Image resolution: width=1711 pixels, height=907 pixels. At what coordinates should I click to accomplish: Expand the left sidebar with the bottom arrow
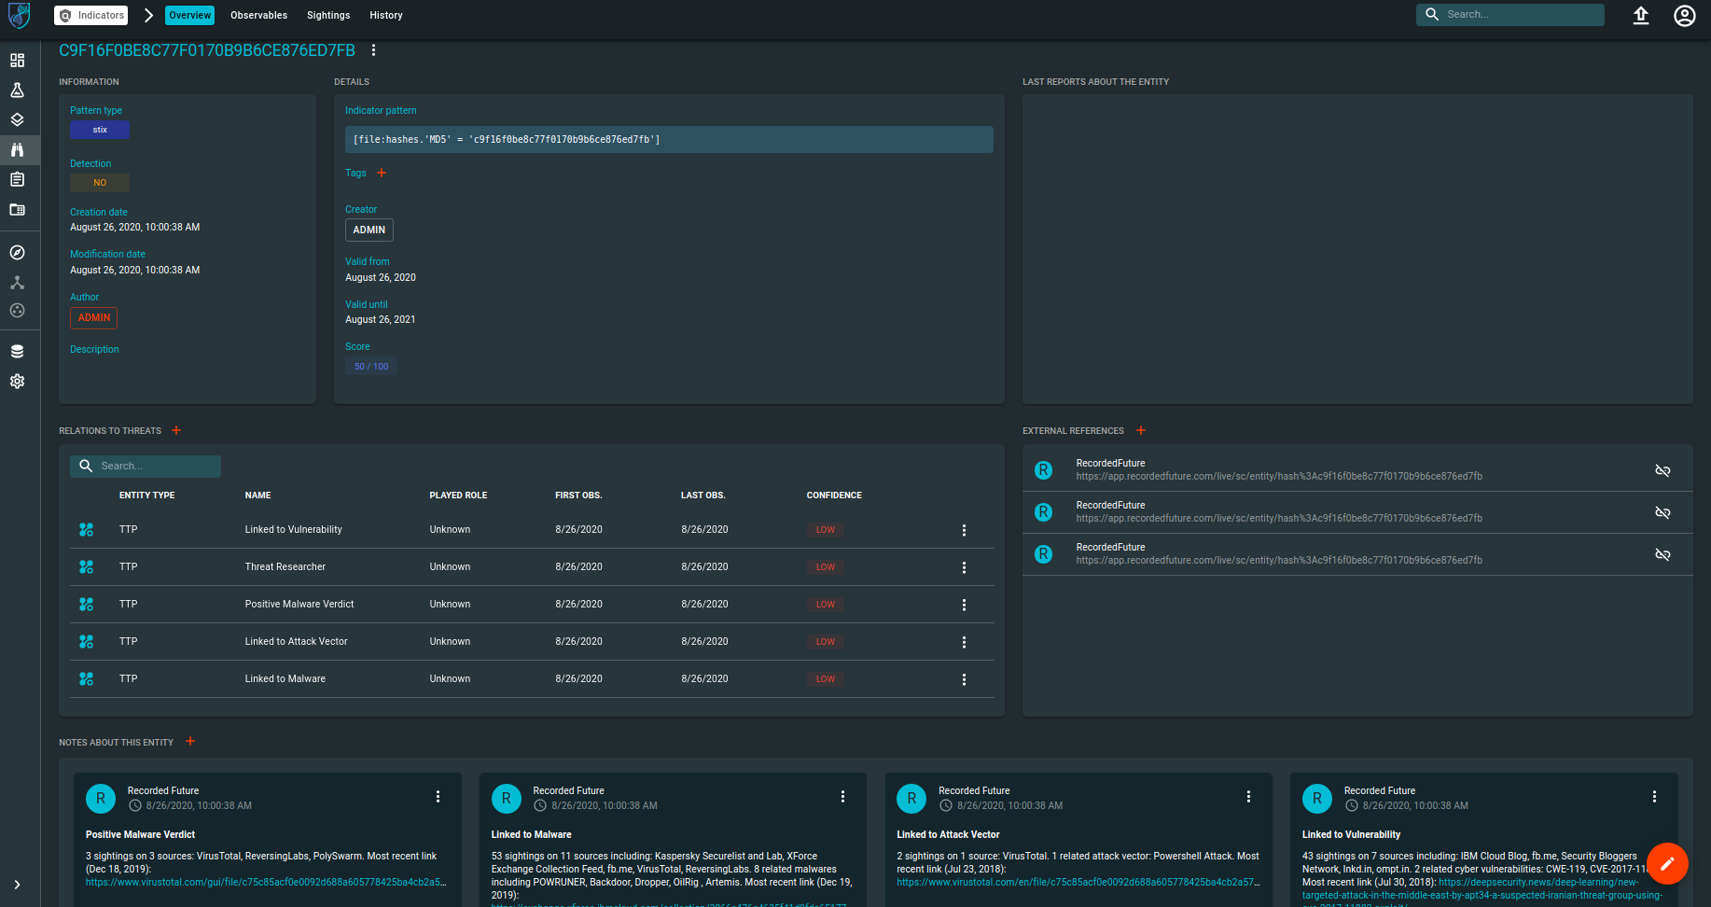(17, 884)
